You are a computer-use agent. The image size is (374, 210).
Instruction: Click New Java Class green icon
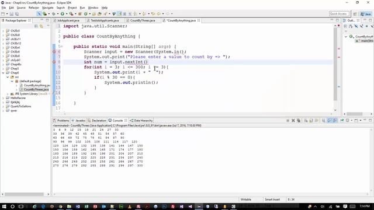click(86, 14)
